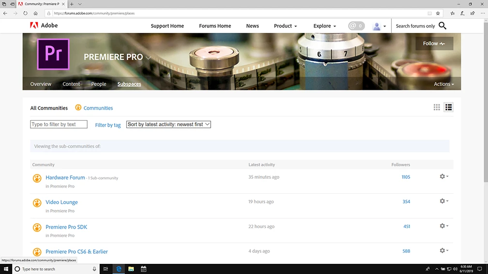488x274 pixels.
Task: Open the Premiere Pro SDK link
Action: [66, 227]
